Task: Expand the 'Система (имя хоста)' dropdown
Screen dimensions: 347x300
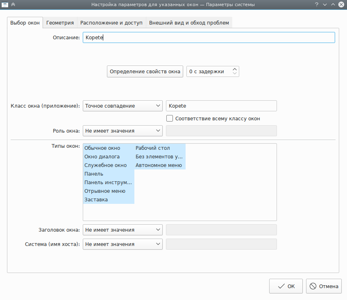Action: pos(122,244)
